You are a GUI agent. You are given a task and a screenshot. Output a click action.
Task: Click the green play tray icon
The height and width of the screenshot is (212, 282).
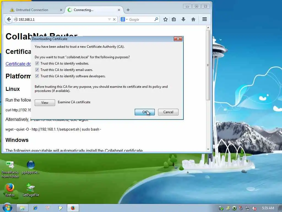tap(234, 208)
